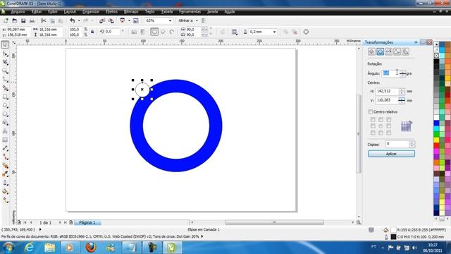Click the Open file icon
The width and height of the screenshot is (451, 254).
[x=14, y=20]
